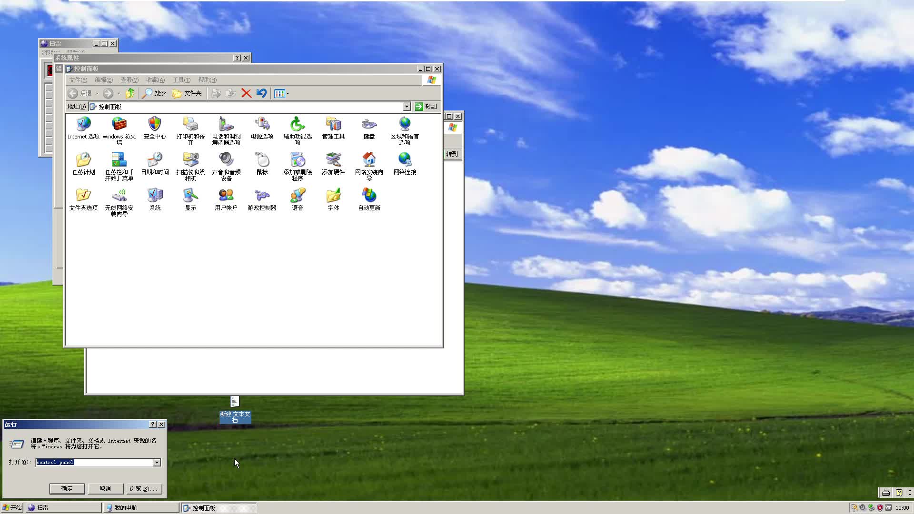Click 确定 (OK) button in Run dialog

click(x=67, y=489)
